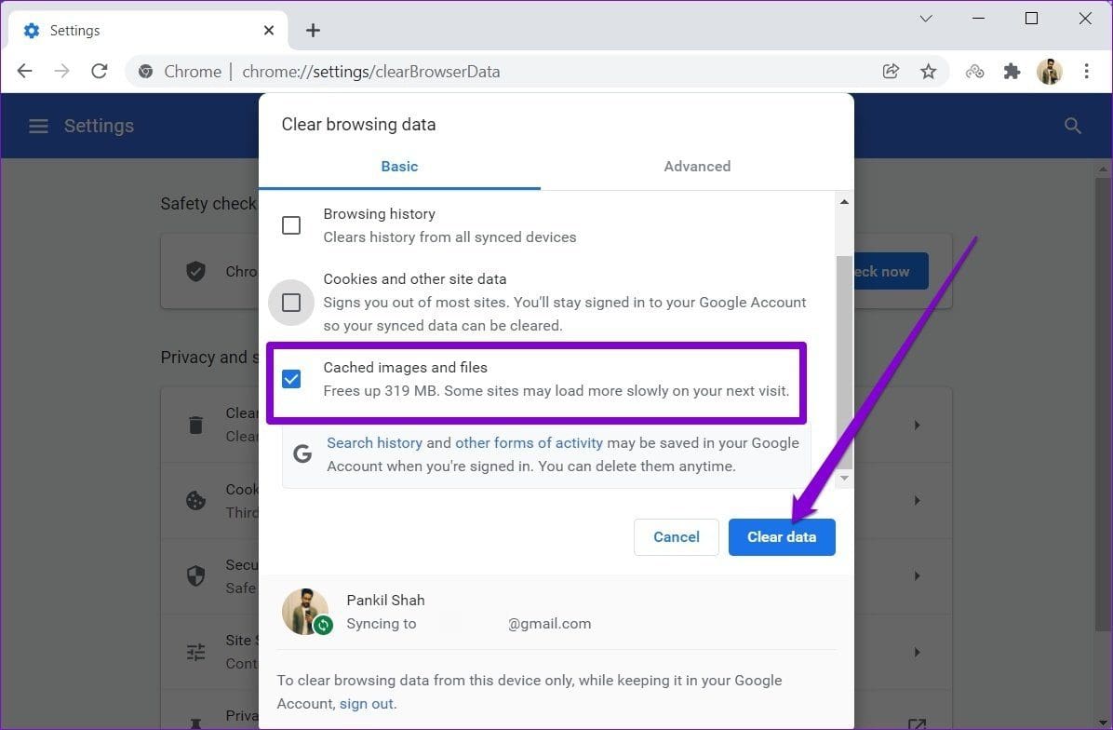This screenshot has height=730, width=1113.
Task: Expand Clear browsing data row arrow
Action: pyautogui.click(x=917, y=425)
